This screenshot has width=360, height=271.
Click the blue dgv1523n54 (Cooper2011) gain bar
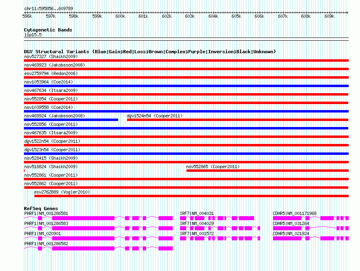(186, 154)
